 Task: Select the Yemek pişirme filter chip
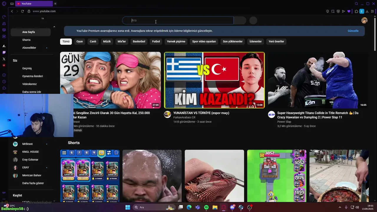pyautogui.click(x=176, y=42)
